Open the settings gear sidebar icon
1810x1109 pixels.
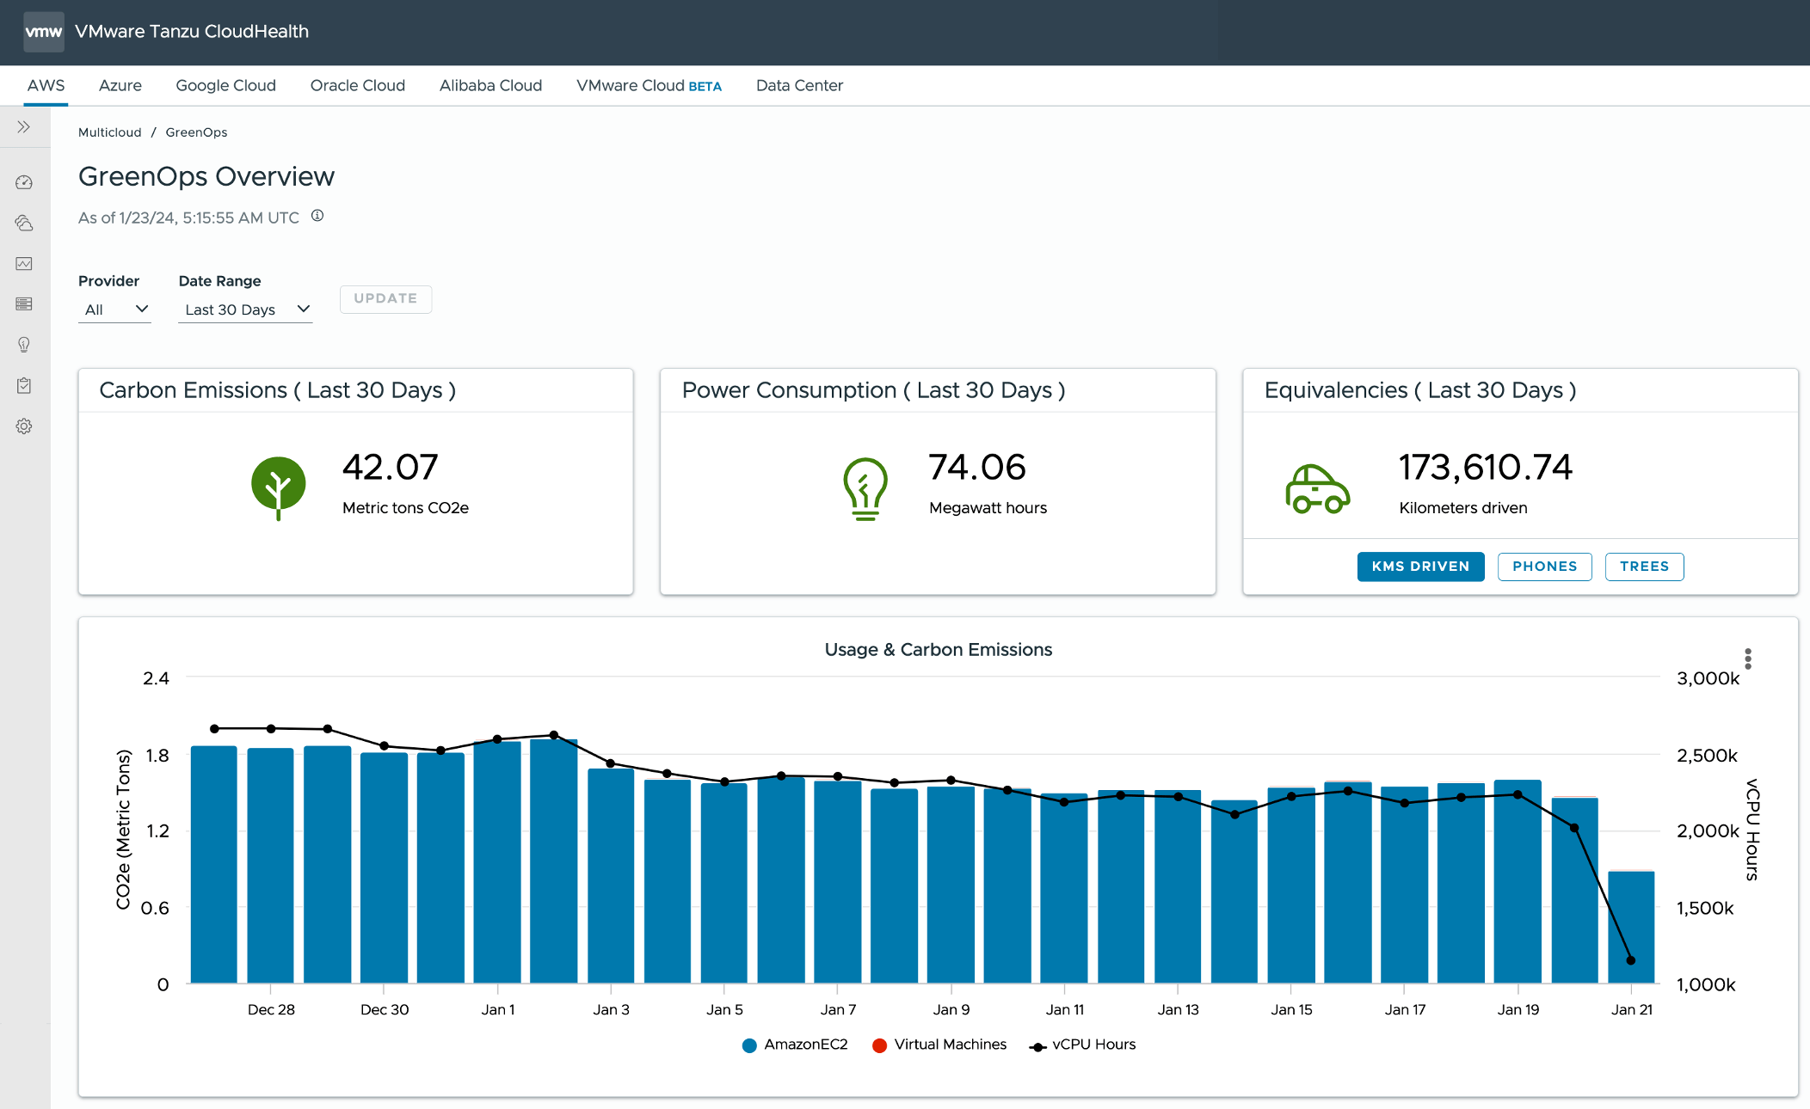pyautogui.click(x=24, y=426)
